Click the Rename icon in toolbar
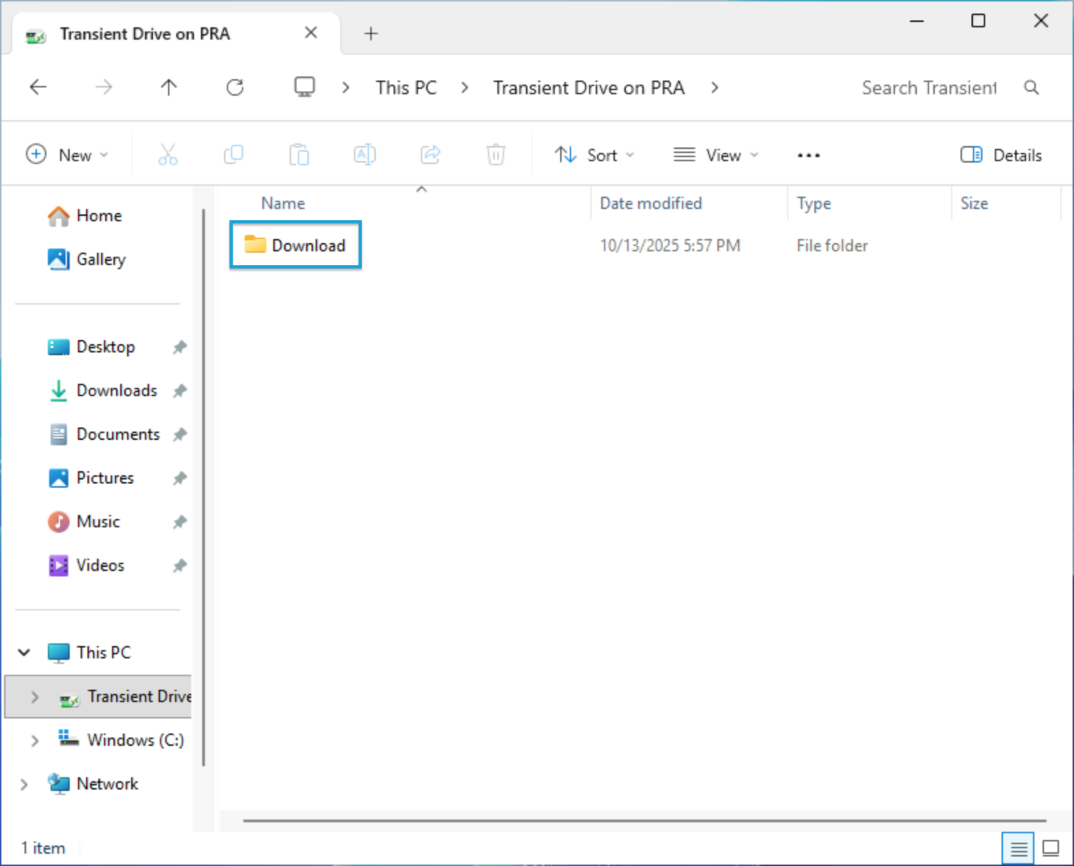The width and height of the screenshot is (1074, 866). pos(364,155)
